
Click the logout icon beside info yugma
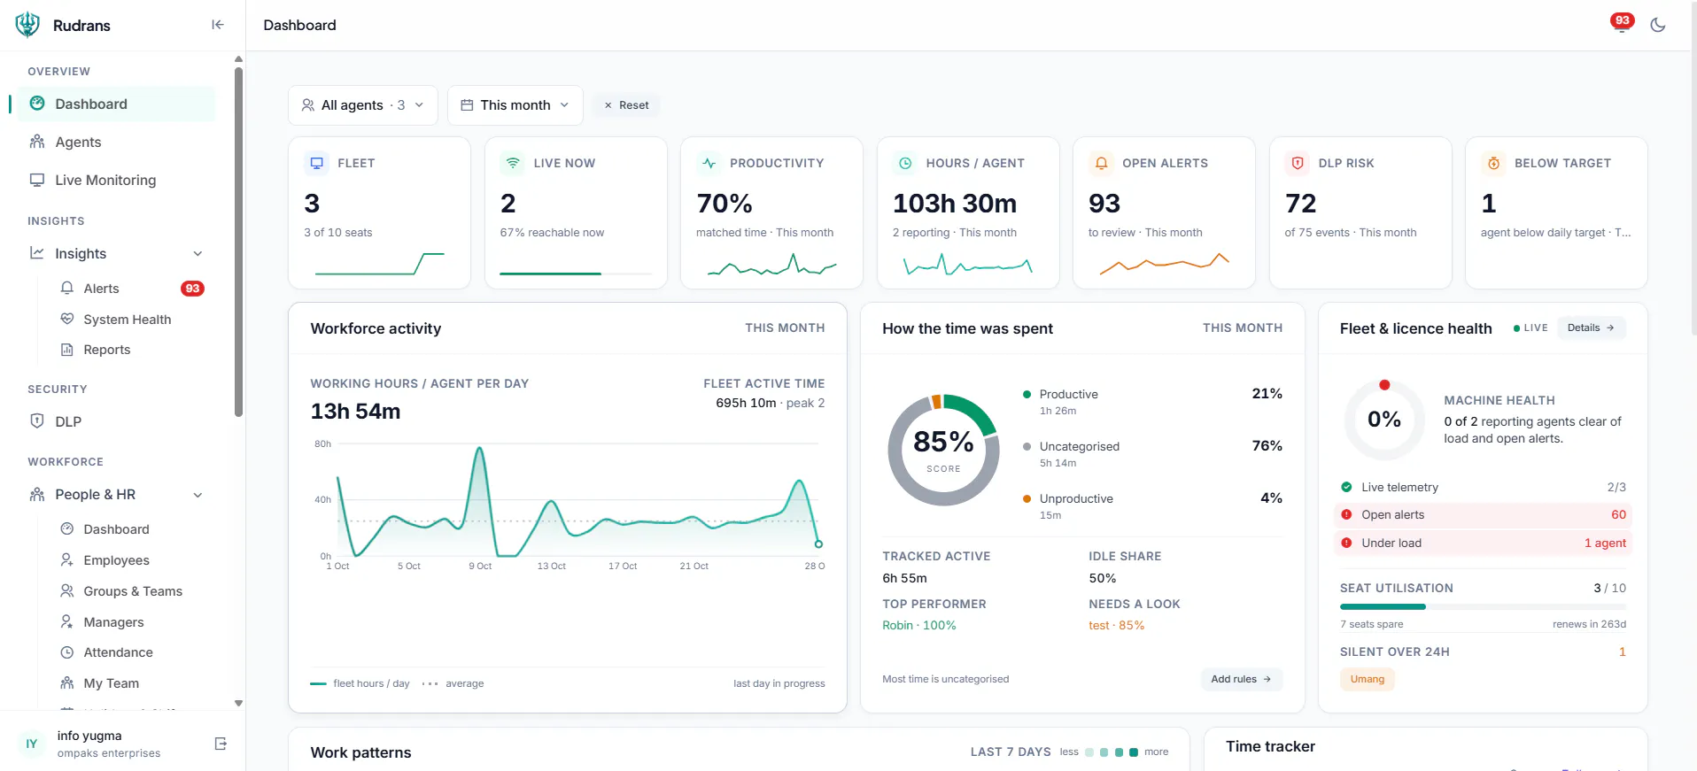221,744
